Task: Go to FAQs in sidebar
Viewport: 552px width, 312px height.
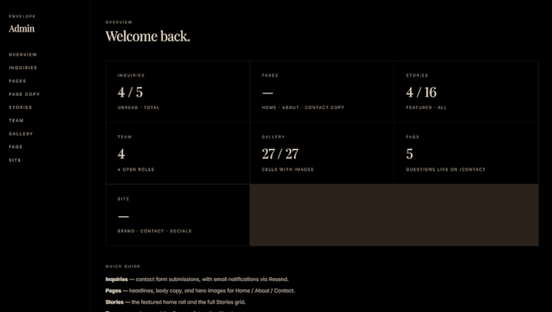Action: [x=15, y=147]
